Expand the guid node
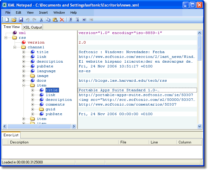 click(33, 109)
